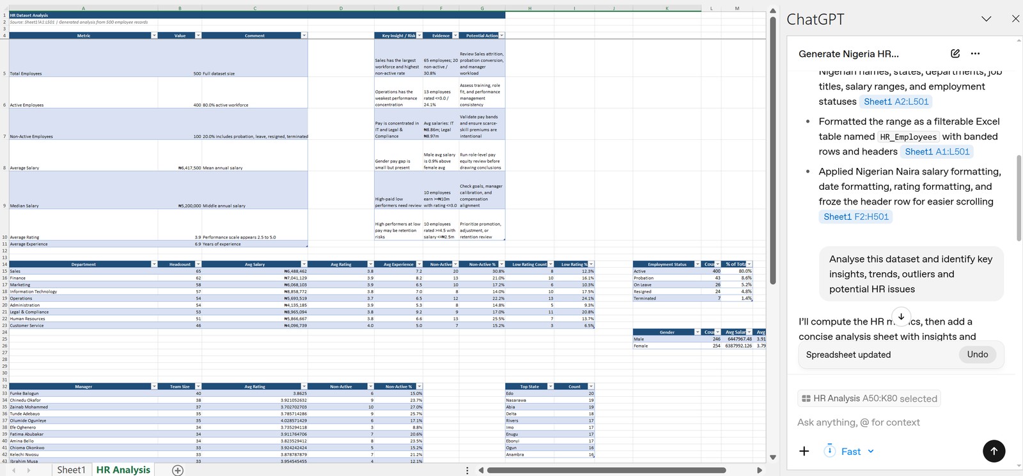
Task: Open the Team Size filter dropdown
Action: pos(198,387)
